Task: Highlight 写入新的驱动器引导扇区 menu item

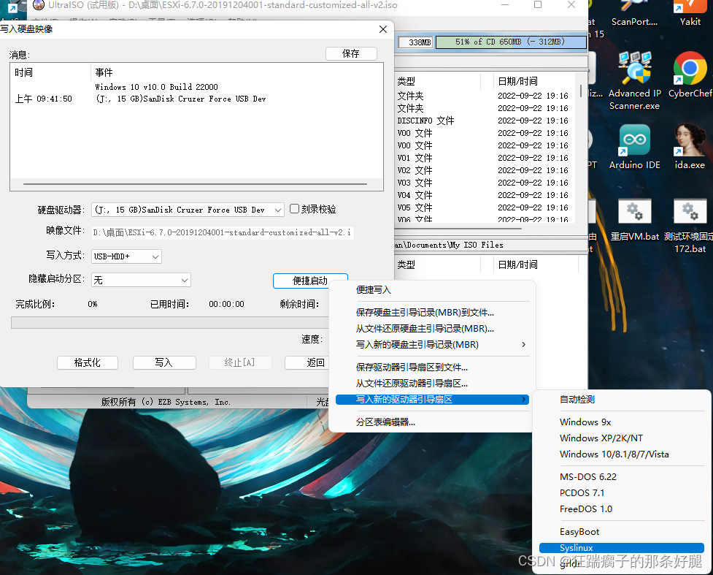Action: point(432,399)
